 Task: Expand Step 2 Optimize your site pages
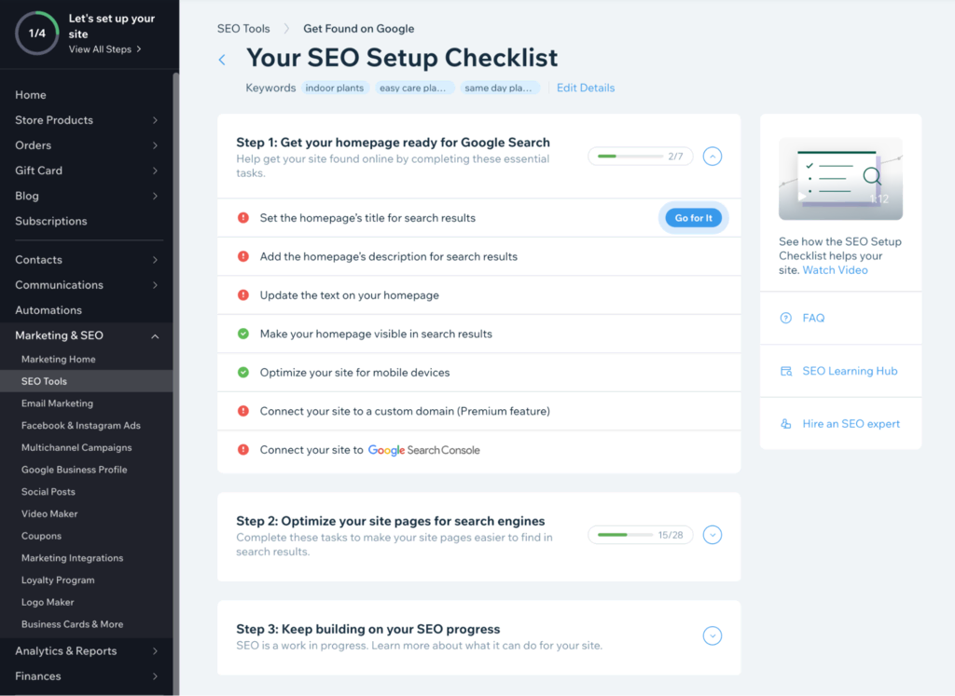click(712, 535)
